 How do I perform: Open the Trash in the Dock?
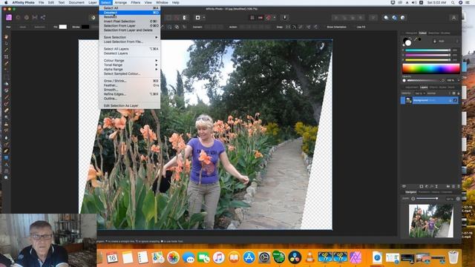tap(453, 257)
